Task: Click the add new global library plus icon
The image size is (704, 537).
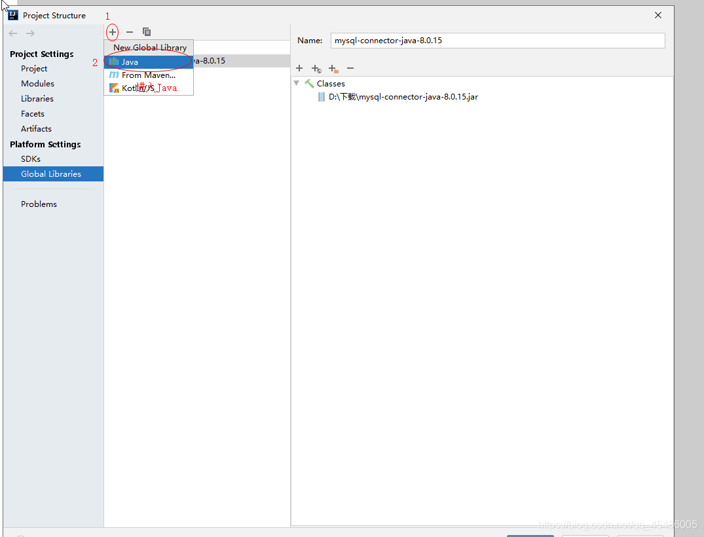Action: pos(112,32)
